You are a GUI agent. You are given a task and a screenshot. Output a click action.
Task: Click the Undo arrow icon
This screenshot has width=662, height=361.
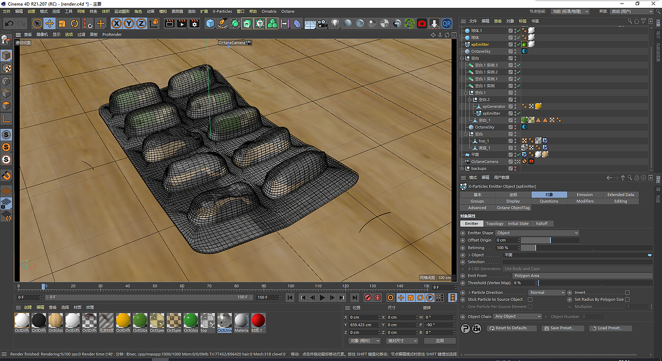coord(9,23)
